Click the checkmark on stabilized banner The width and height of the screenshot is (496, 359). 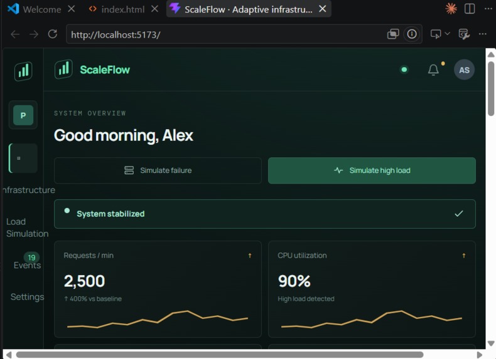pos(459,214)
